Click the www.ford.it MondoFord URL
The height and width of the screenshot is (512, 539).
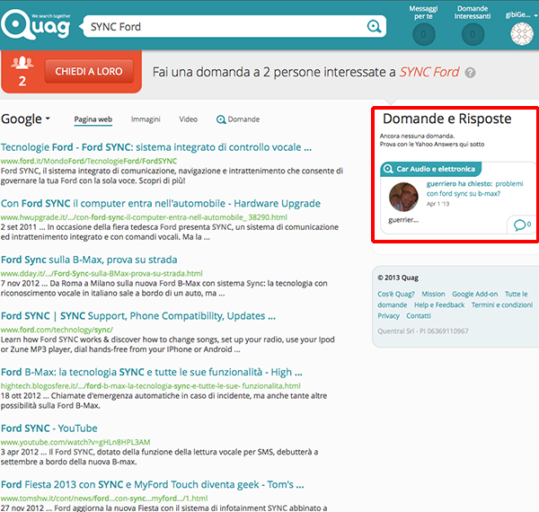pos(89,161)
